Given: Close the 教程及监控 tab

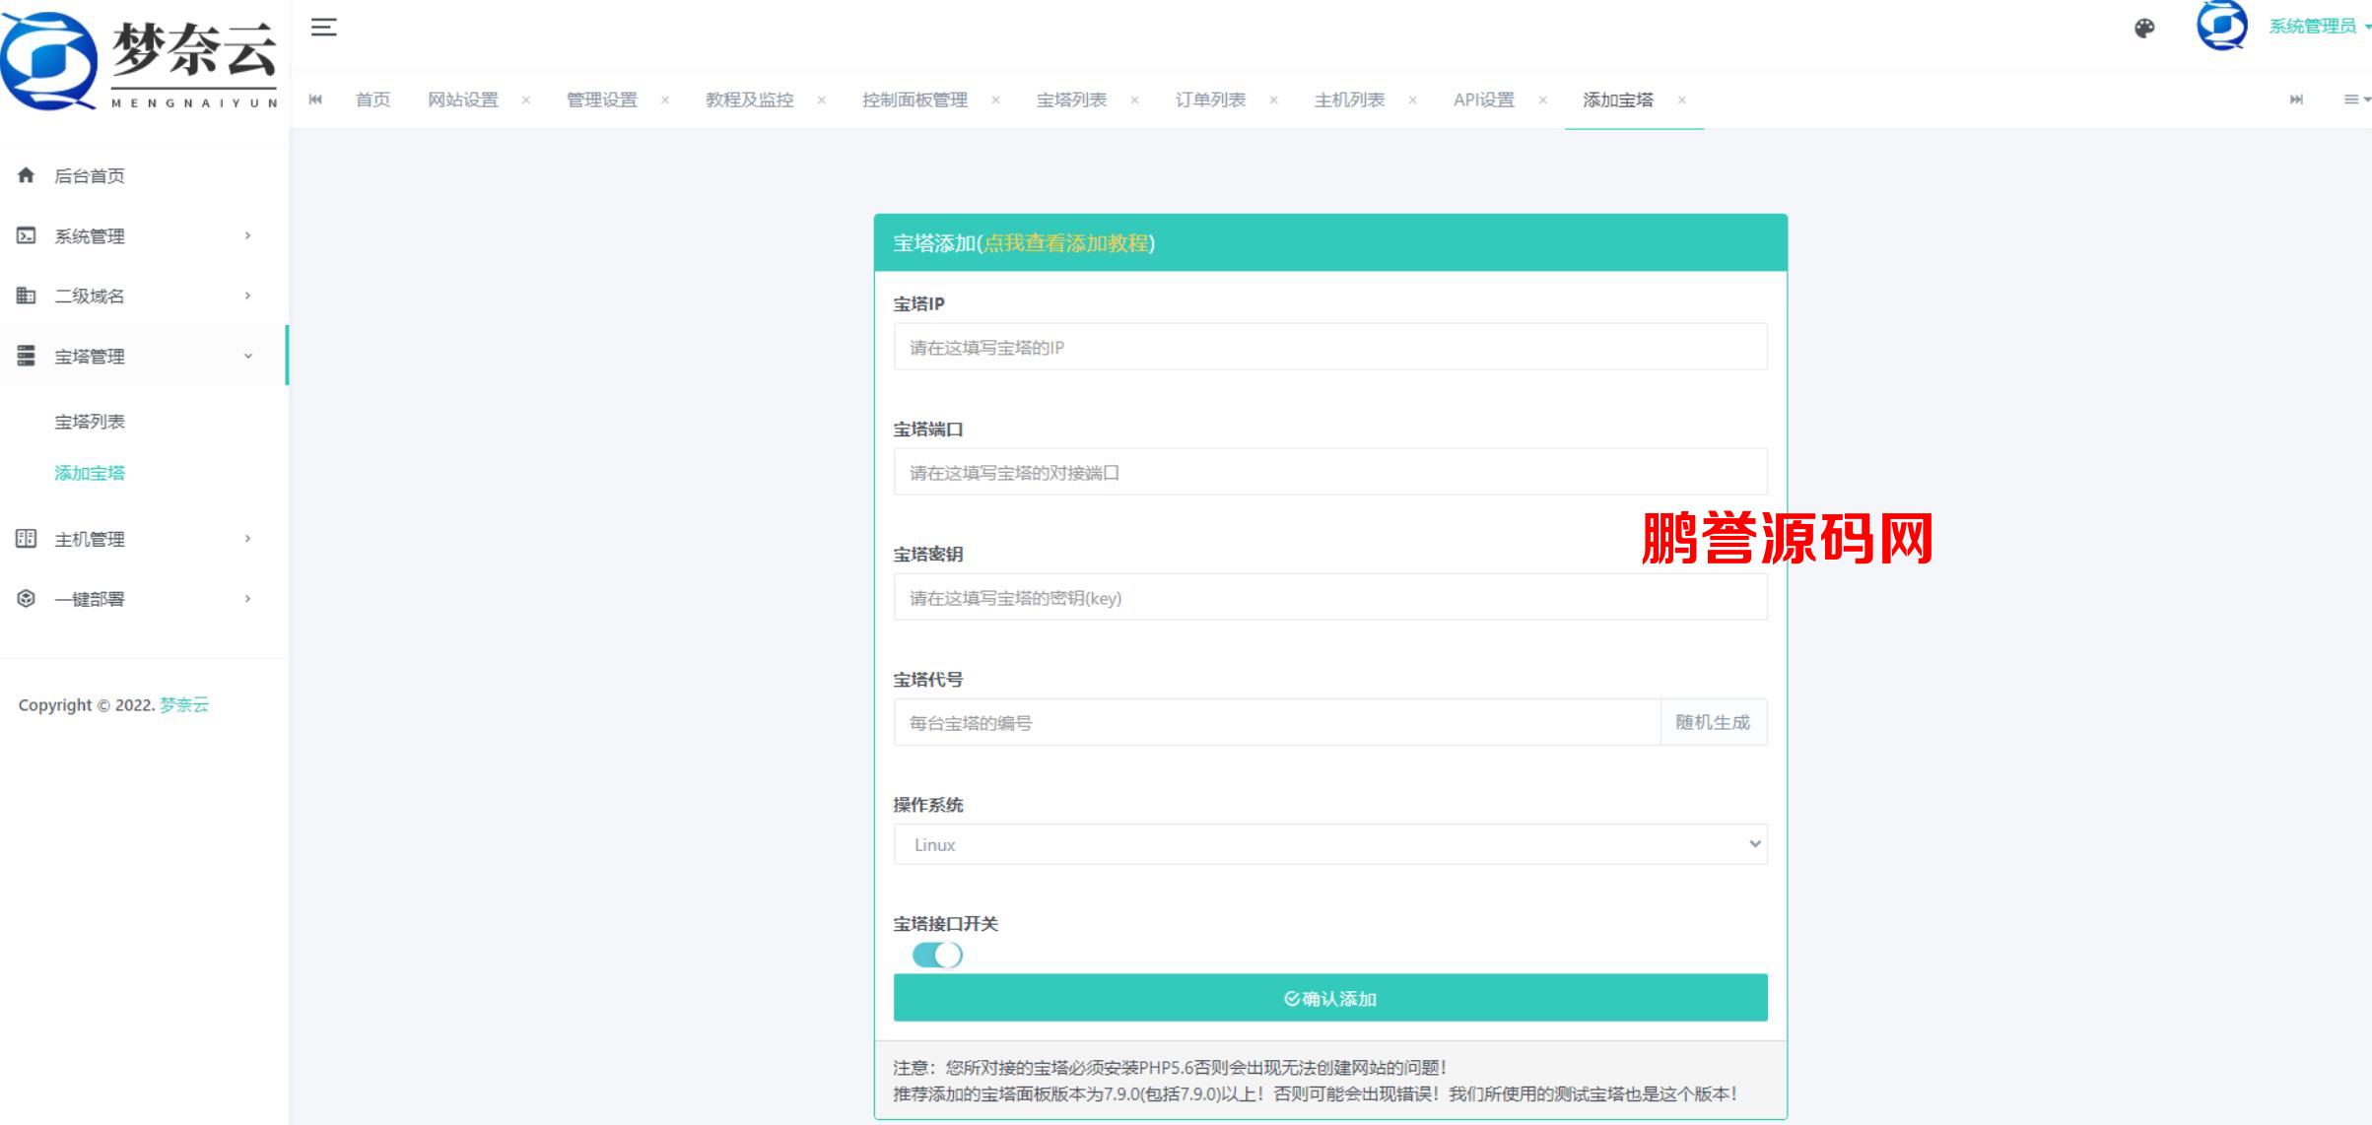Looking at the screenshot, I should pos(822,99).
